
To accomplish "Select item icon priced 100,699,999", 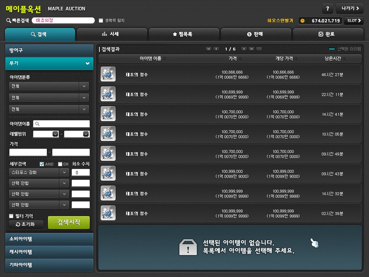I will click(x=108, y=94).
